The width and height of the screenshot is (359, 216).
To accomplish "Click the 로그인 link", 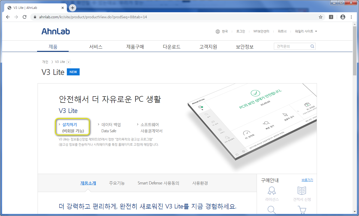I will 240,31.
